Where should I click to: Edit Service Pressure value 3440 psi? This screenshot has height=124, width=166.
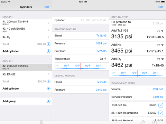(x=158, y=97)
